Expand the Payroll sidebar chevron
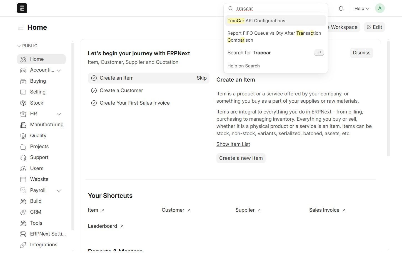402x253 pixels. (59, 191)
